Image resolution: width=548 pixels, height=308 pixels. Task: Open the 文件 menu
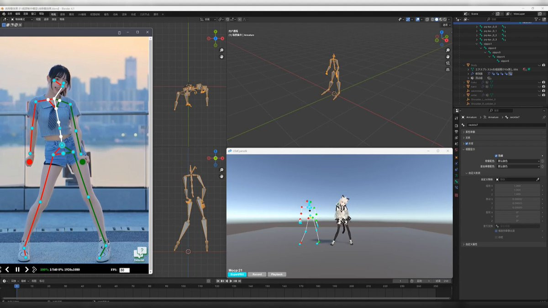tap(10, 14)
